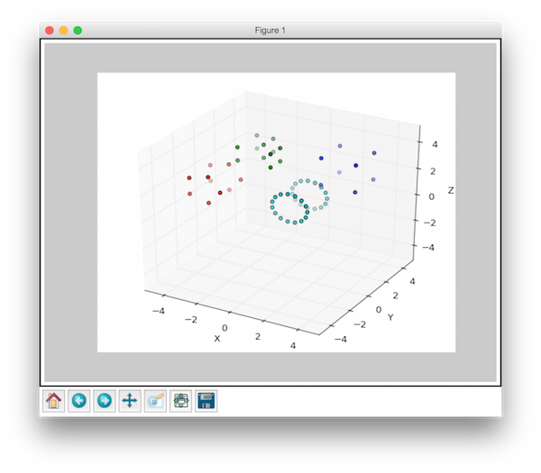This screenshot has height=473, width=541.
Task: Click the Home reset view icon
Action: tap(53, 400)
